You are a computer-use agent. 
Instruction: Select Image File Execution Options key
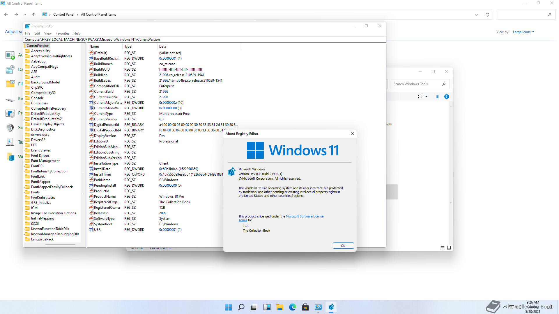tap(53, 213)
